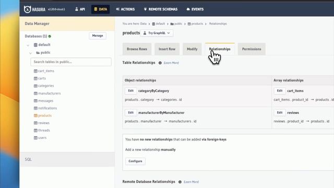The width and height of the screenshot is (334, 188).
Task: Open the notifications table
Action: tap(45, 108)
